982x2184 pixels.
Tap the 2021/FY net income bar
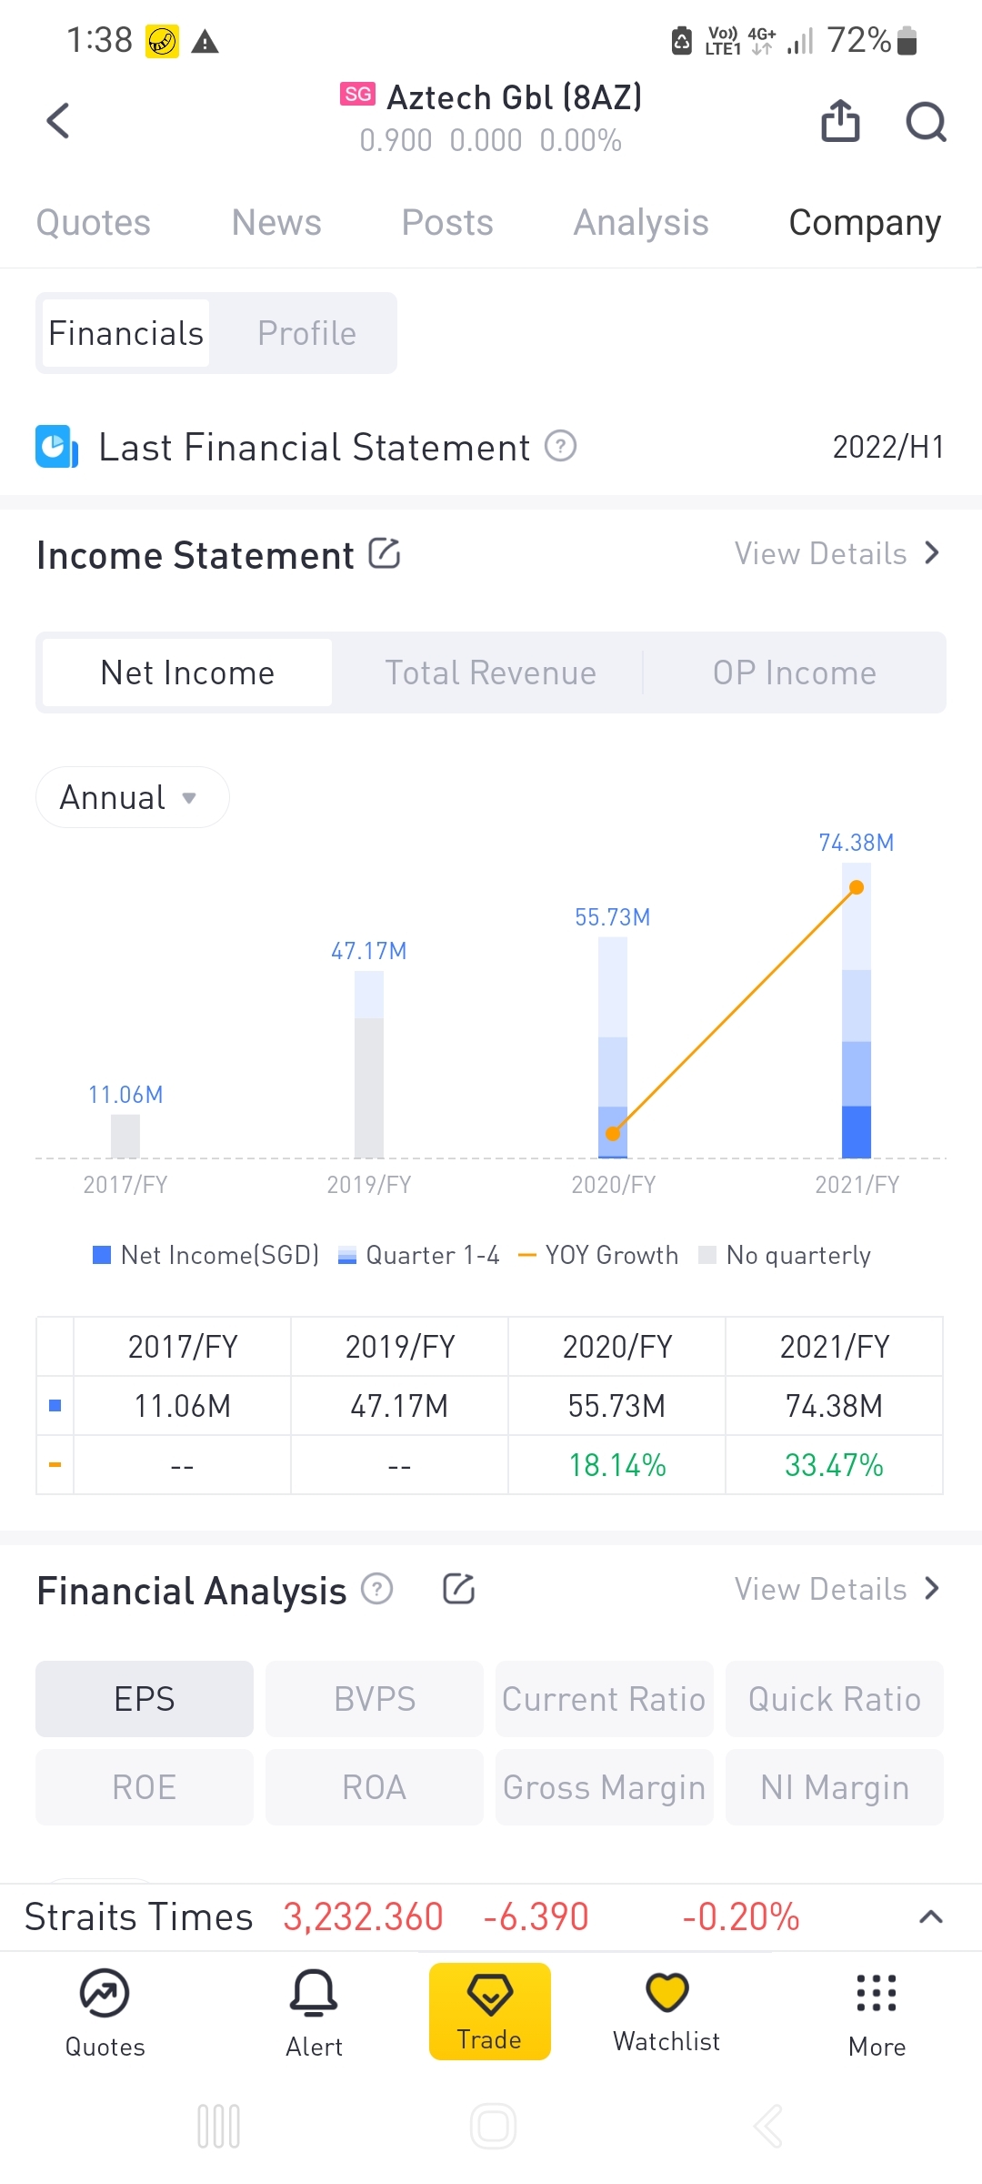click(857, 1010)
